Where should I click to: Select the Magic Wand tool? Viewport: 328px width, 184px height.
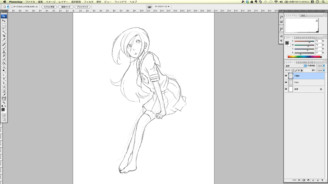[4, 32]
